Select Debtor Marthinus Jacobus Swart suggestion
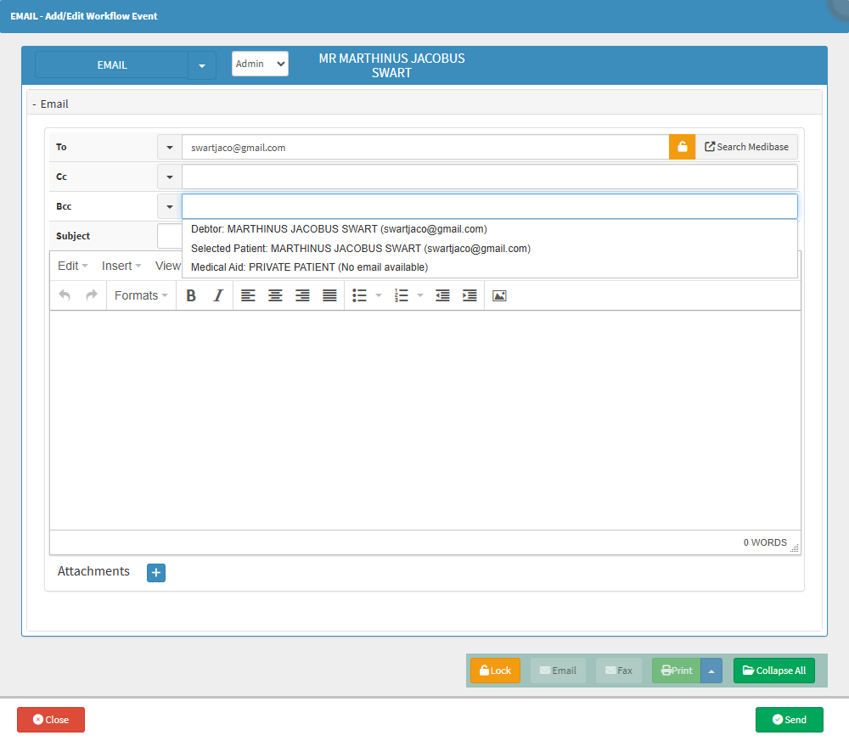This screenshot has height=741, width=849. click(x=339, y=229)
